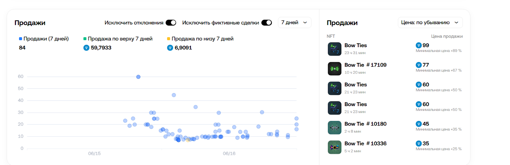Open the "7 дней" period dropdown
Viewport: 510px width, 165px height.
coord(294,23)
